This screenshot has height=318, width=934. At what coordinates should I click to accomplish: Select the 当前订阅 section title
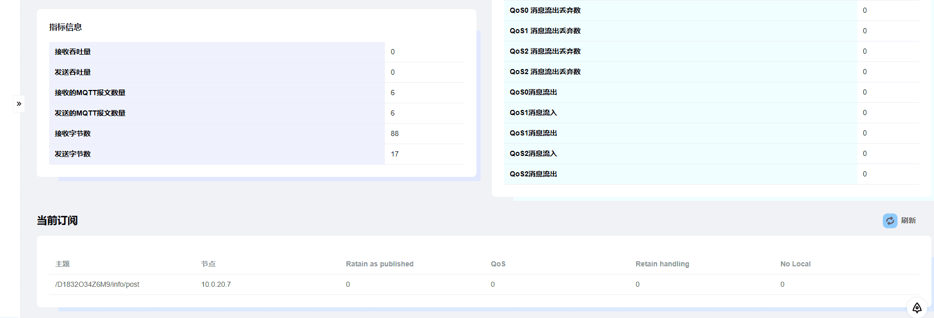[57, 220]
